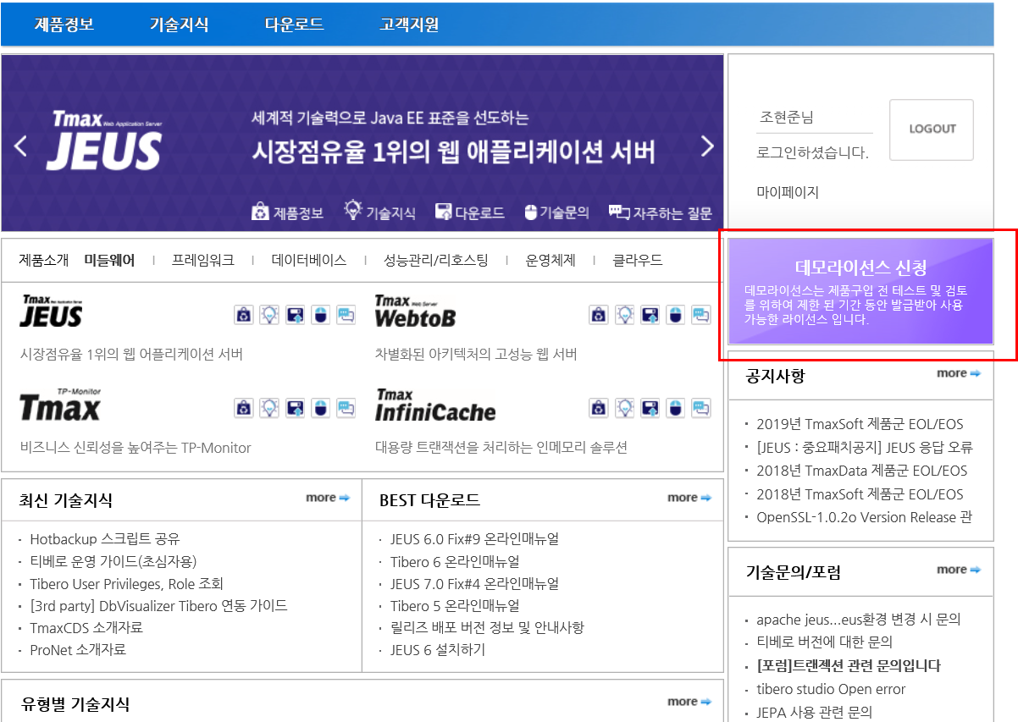The width and height of the screenshot is (1018, 722).
Task: Open 마이페이지 link
Action: click(x=788, y=192)
